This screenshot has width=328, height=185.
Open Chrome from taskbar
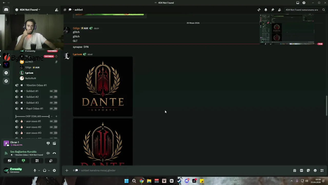[x=141, y=181]
